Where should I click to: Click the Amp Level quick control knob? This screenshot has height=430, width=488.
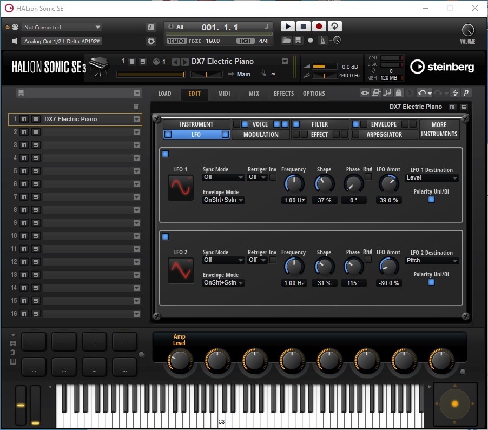[180, 361]
